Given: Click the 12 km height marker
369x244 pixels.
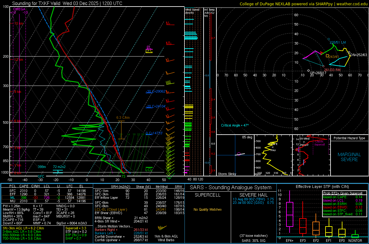Looking at the screenshot, I should pyautogui.click(x=18, y=60).
